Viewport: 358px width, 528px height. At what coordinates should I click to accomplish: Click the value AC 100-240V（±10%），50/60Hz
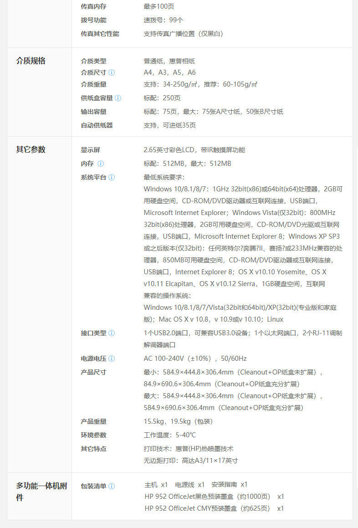click(x=195, y=359)
